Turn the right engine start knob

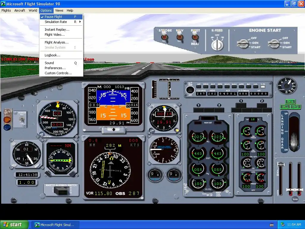point(274,44)
